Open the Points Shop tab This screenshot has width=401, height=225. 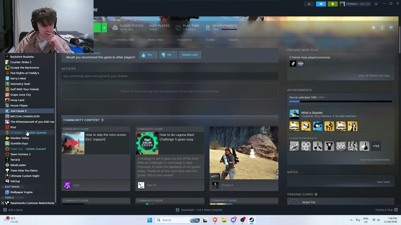155,40
